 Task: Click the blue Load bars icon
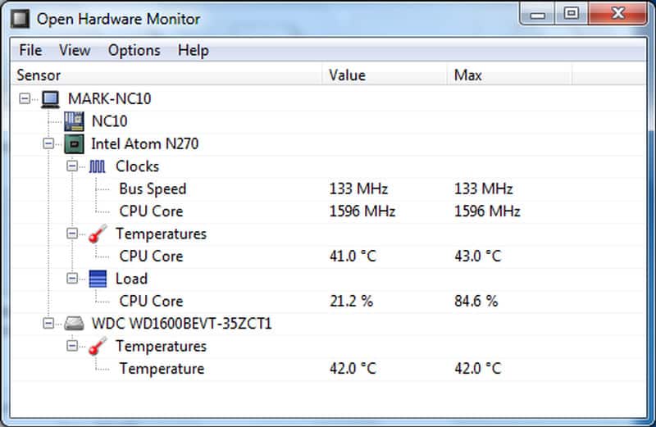point(98,279)
